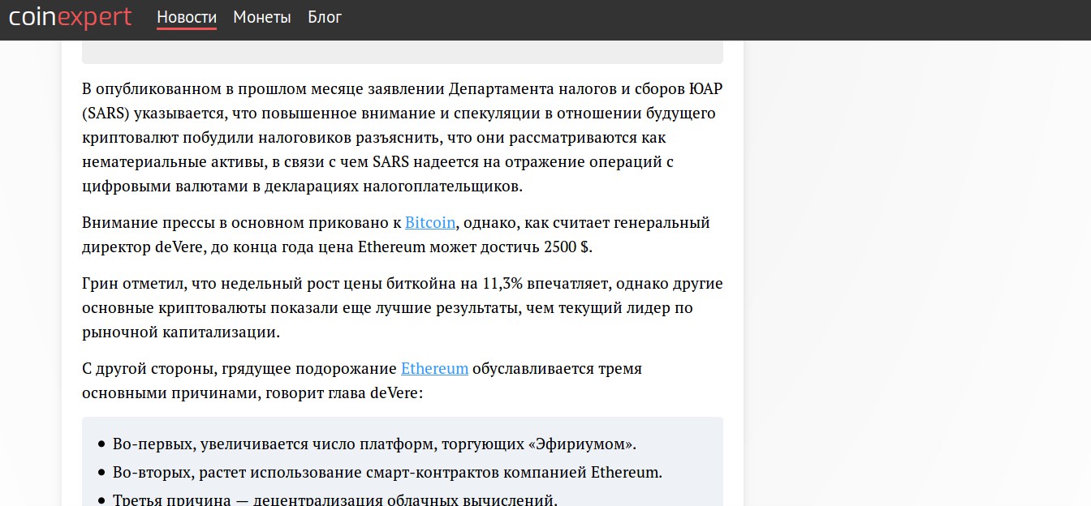This screenshot has height=506, width=1091.
Task: Follow the Ethereum hyperlink in the article
Action: pos(434,369)
